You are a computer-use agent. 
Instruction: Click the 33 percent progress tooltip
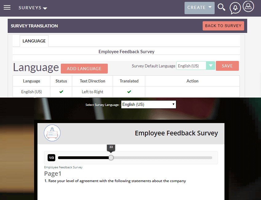pyautogui.click(x=111, y=147)
